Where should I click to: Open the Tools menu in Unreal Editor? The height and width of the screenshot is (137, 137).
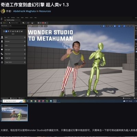pyautogui.click(x=18, y=17)
